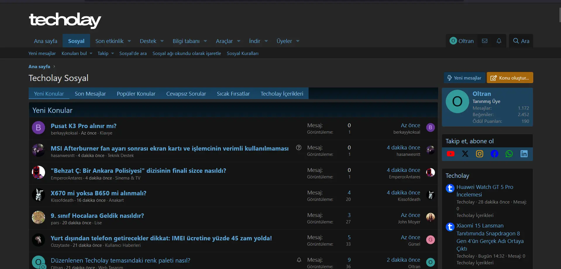561x269 pixels.
Task: Open Huawei Watch GT 5 Pro İncelemesi article
Action: click(x=485, y=191)
